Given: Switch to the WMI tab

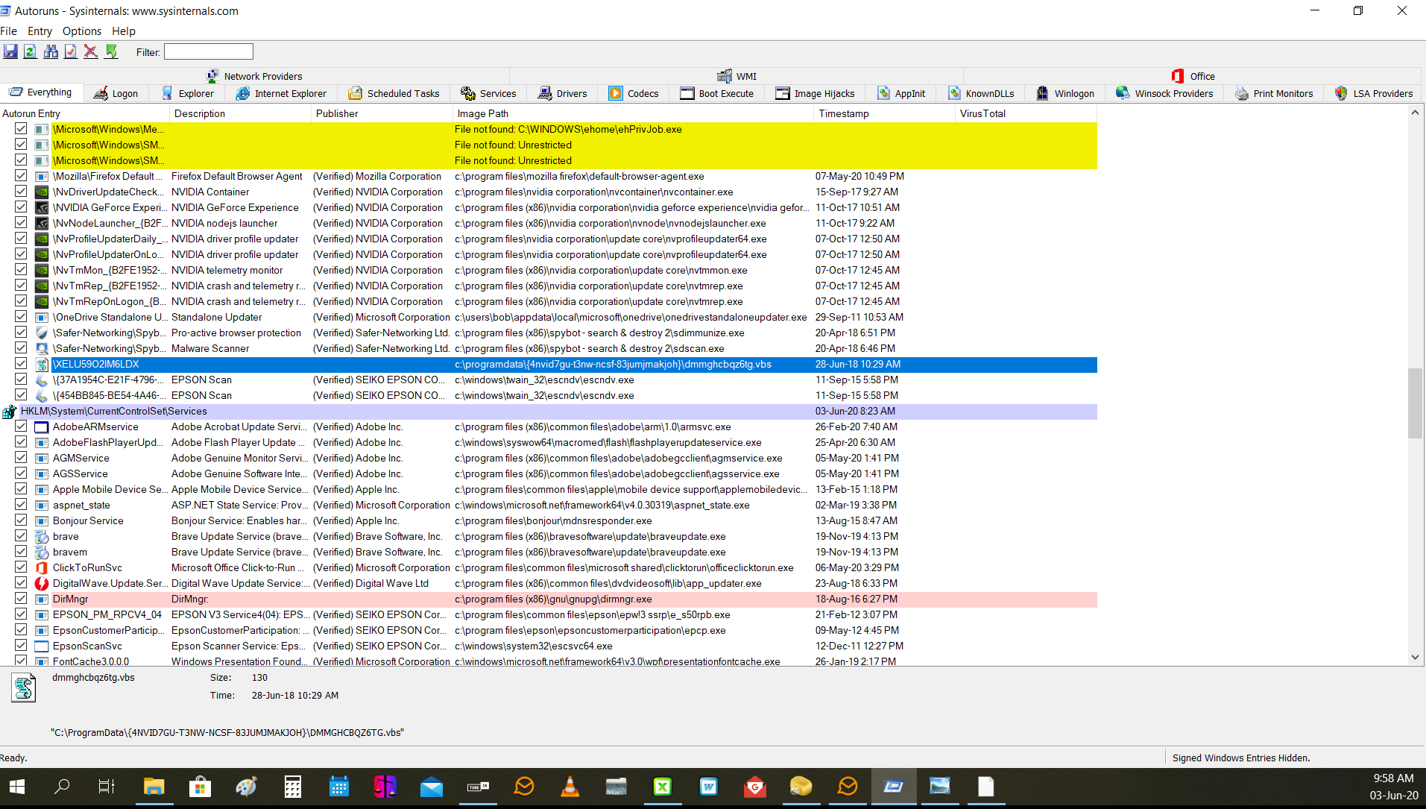Looking at the screenshot, I should 737,77.
